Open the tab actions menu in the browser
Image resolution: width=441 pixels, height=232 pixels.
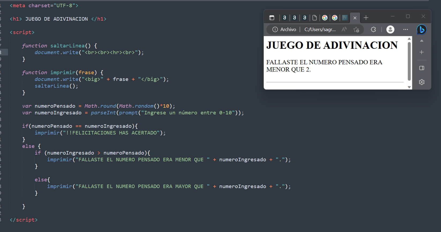[x=272, y=18]
